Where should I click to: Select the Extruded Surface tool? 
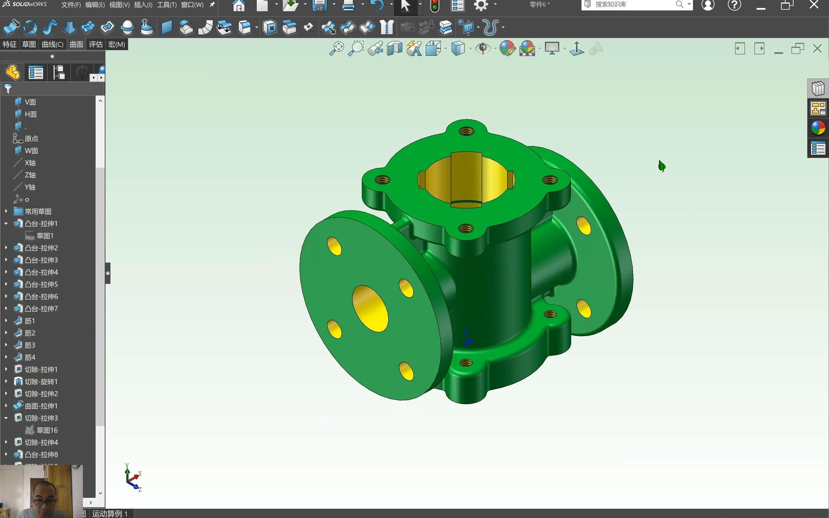[11, 27]
